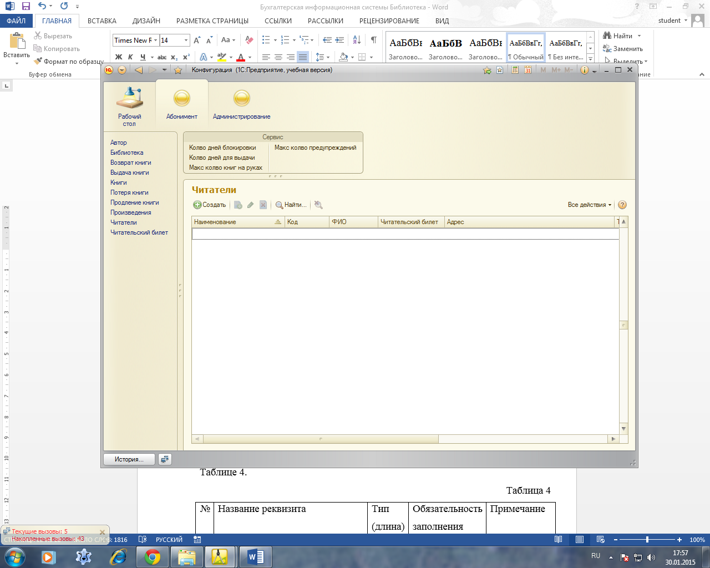Expand Word line spacing dropdown
This screenshot has width=710, height=568.
(x=328, y=57)
